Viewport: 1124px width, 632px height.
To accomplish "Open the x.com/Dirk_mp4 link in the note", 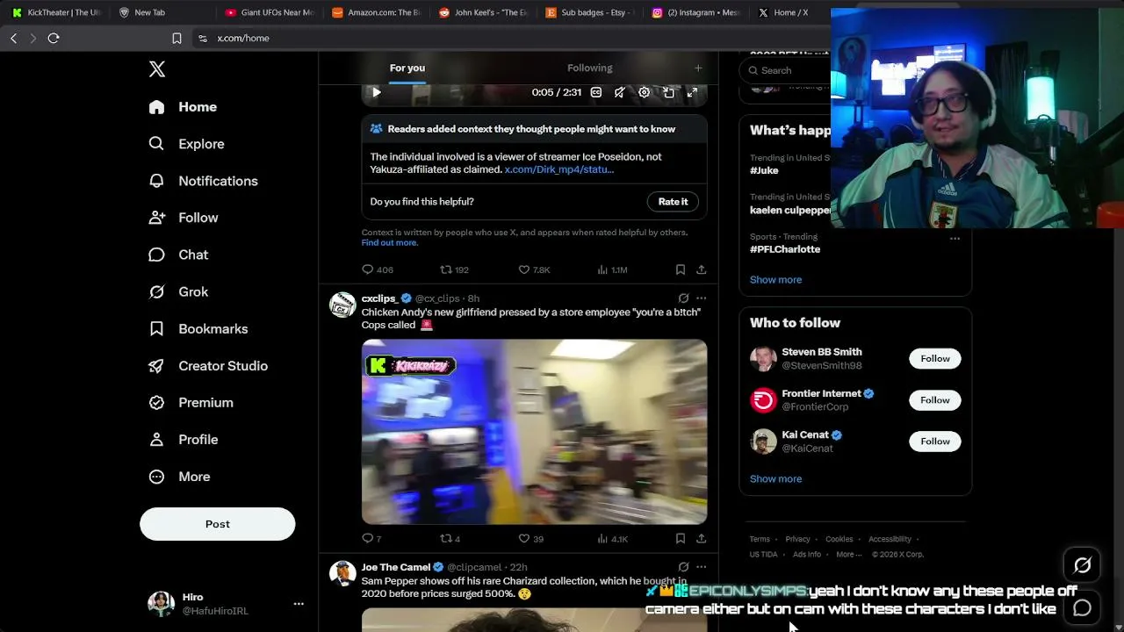I will click(559, 169).
